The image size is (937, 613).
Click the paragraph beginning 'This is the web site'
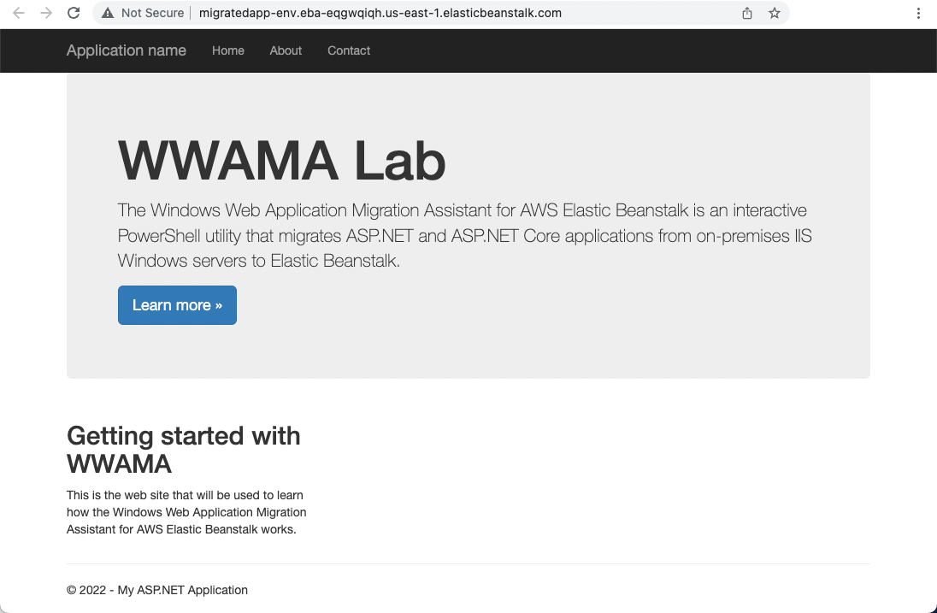pos(186,512)
